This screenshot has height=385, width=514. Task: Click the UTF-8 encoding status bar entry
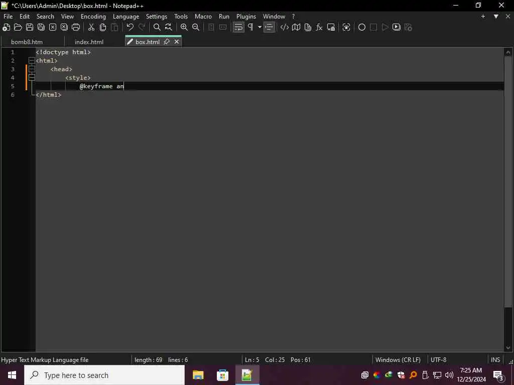[x=439, y=360]
